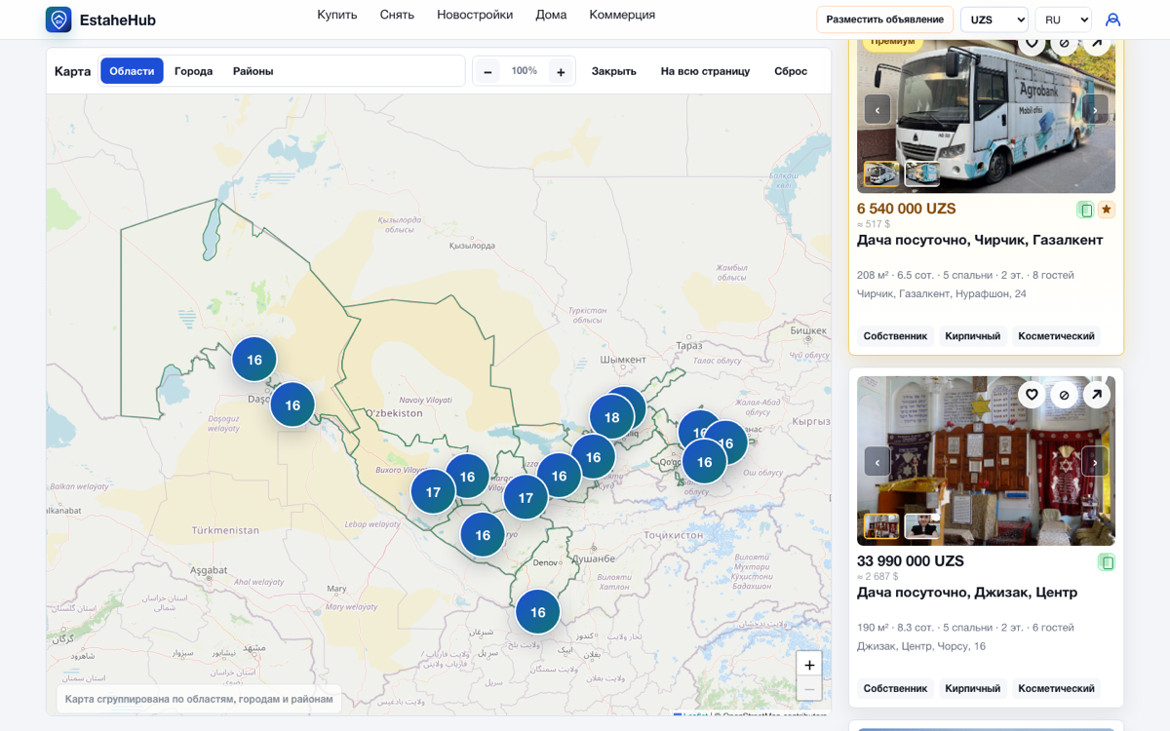Click the orange star premium badge
This screenshot has height=731, width=1170.
[x=1107, y=210]
